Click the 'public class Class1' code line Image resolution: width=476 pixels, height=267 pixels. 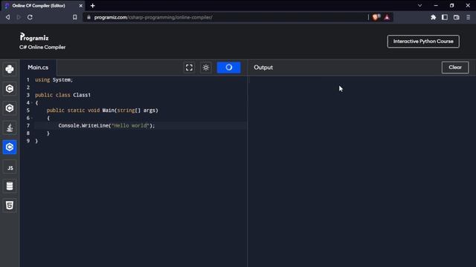(62, 95)
